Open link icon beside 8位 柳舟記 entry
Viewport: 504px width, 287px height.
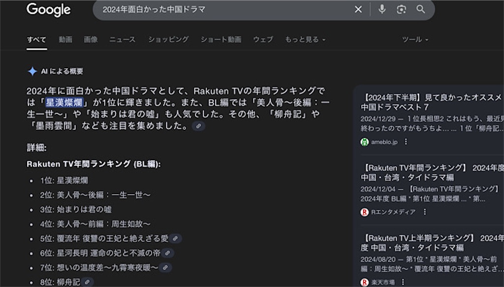[87, 282]
